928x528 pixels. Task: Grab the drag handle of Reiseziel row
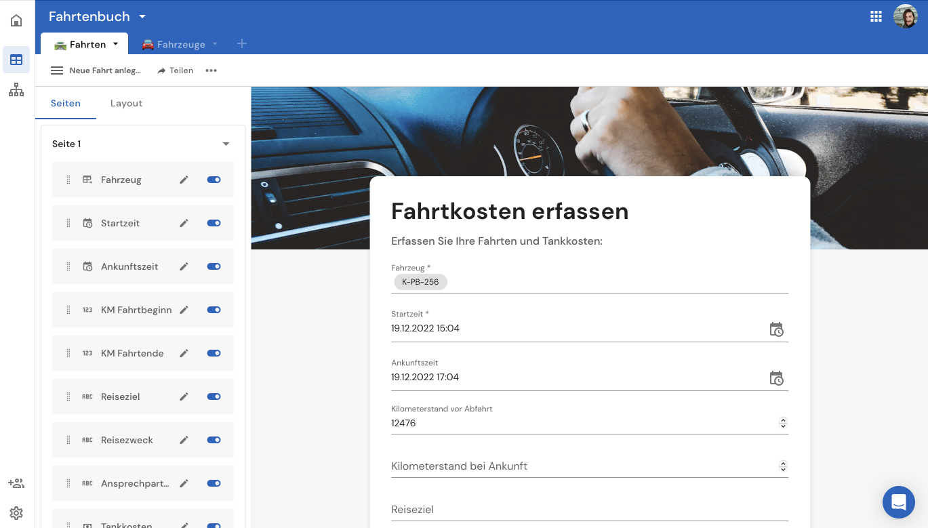[68, 397]
